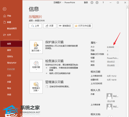Open the 管理演示文稿 dropdown button
This screenshot has width=129, height=117.
36,87
